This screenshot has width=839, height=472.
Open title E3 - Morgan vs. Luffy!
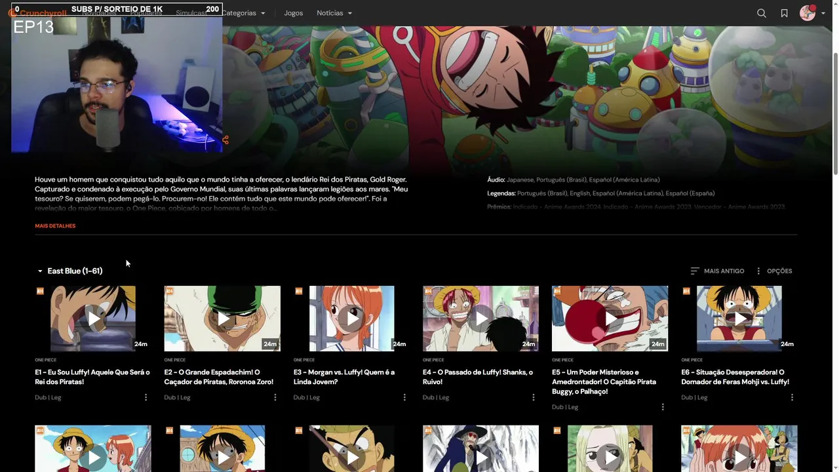coord(344,377)
